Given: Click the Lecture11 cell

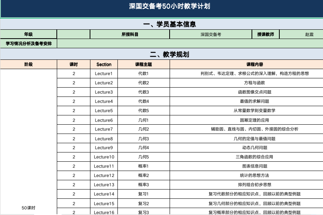Looking at the screenshot, I should coord(104,166).
